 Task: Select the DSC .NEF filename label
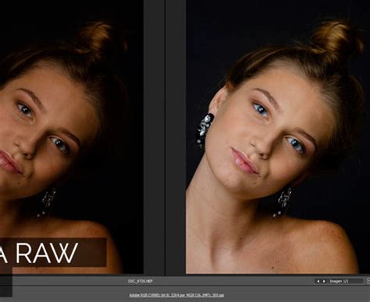tap(141, 281)
